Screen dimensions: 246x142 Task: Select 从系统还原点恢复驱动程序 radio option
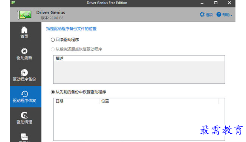click(53, 49)
